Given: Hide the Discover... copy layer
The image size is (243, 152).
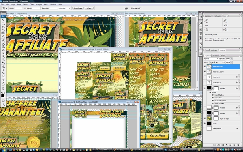Looking at the screenshot, I should tap(205, 72).
